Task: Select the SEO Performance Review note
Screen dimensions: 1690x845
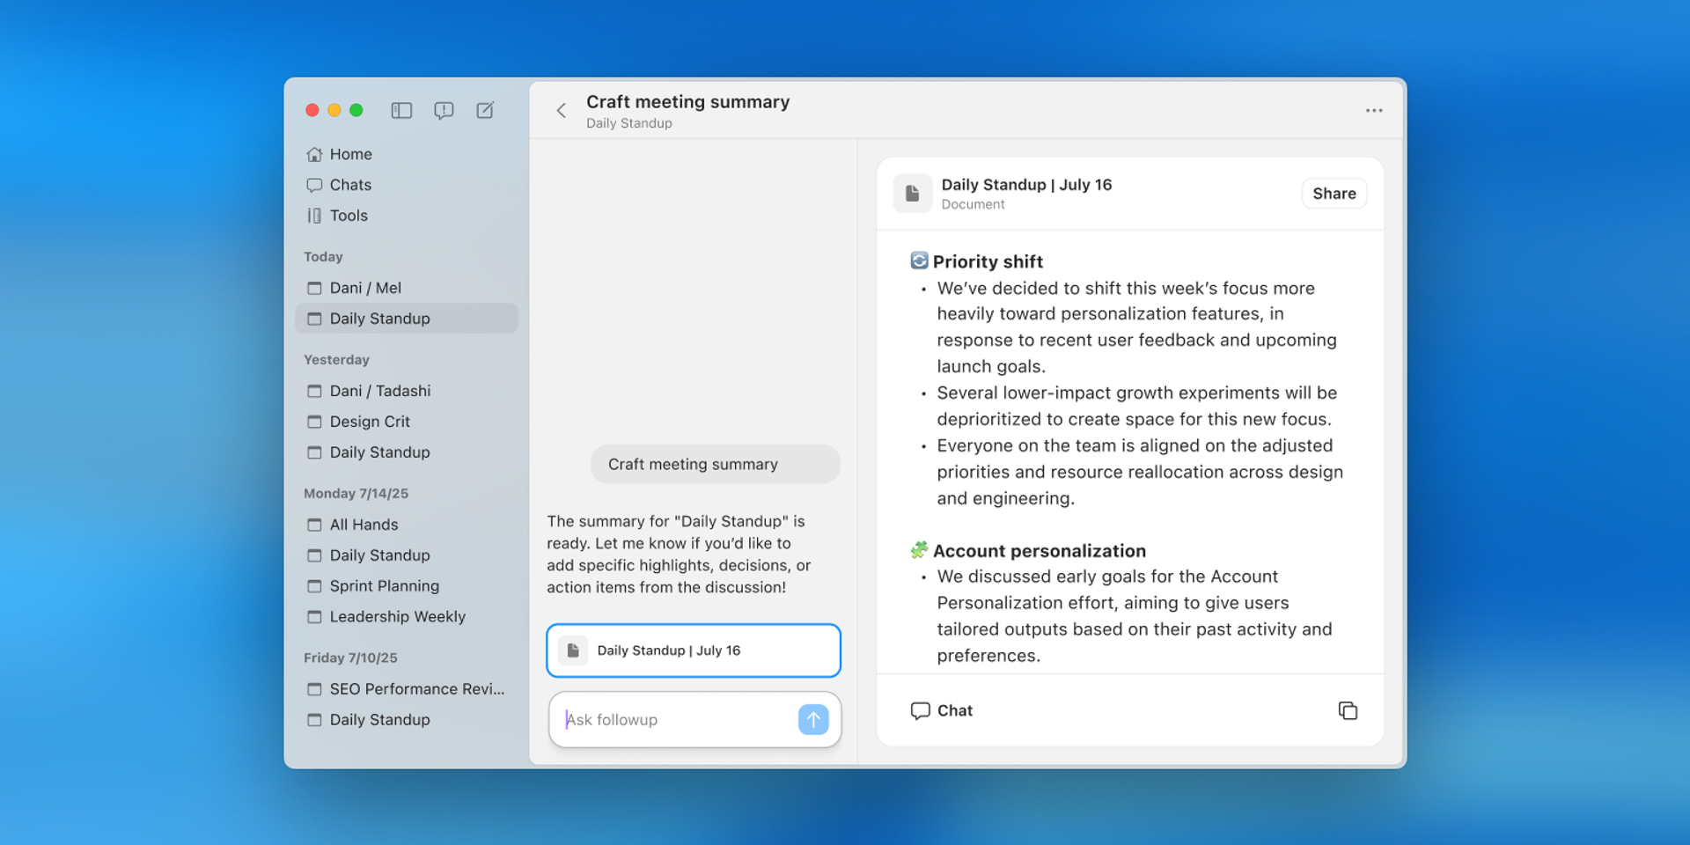Action: tap(416, 689)
